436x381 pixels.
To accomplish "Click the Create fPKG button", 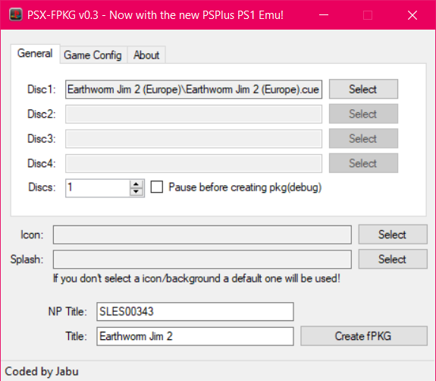I will coord(363,336).
